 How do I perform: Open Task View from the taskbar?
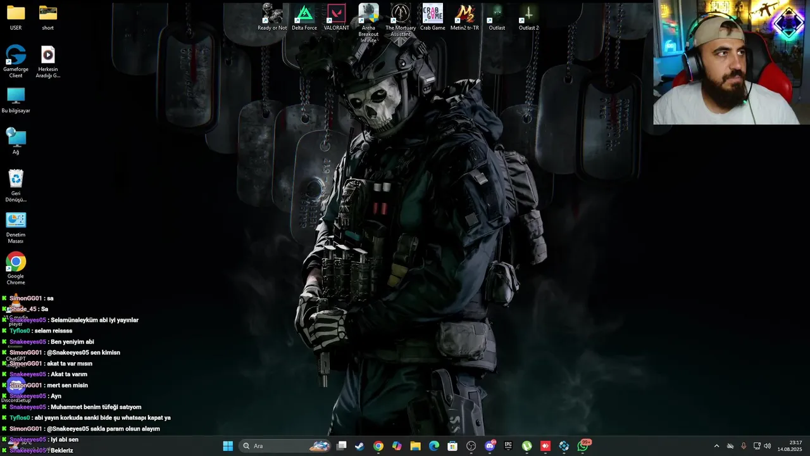pos(341,446)
